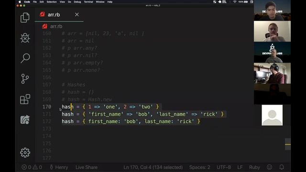Viewport: 306px width, 172px height.
Task: Click last_name: symbol on line 172
Action: (x=159, y=121)
